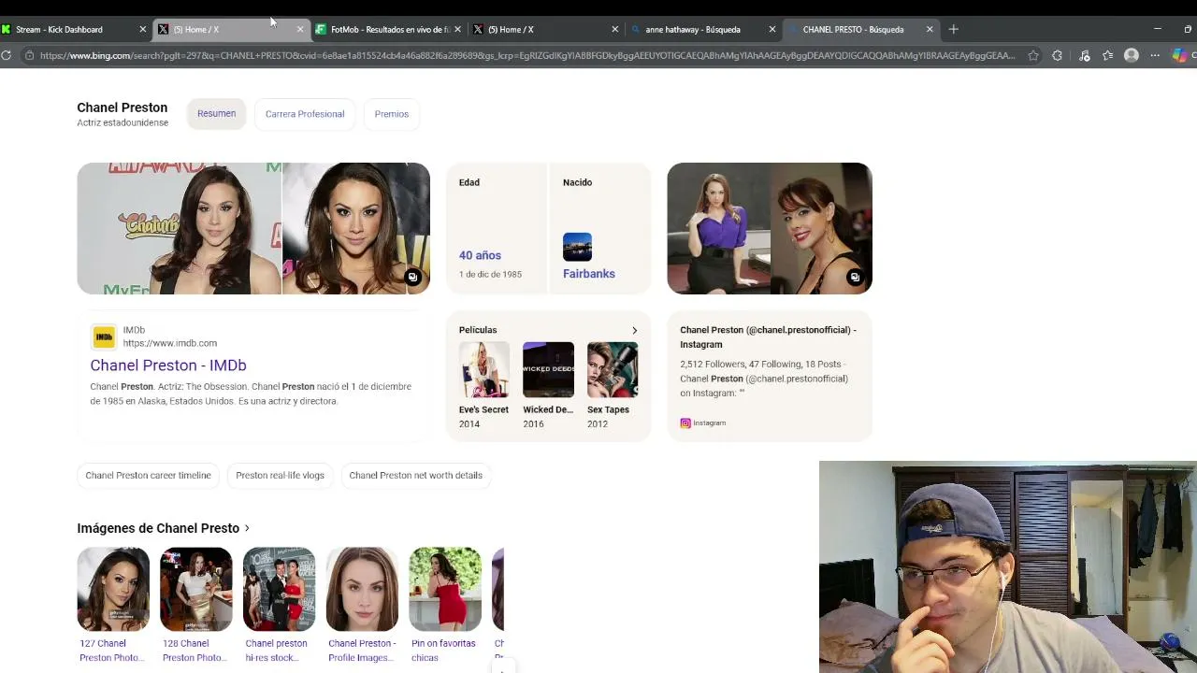Select the CHANEL PRESTO search tab
The height and width of the screenshot is (673, 1197).
[859, 29]
